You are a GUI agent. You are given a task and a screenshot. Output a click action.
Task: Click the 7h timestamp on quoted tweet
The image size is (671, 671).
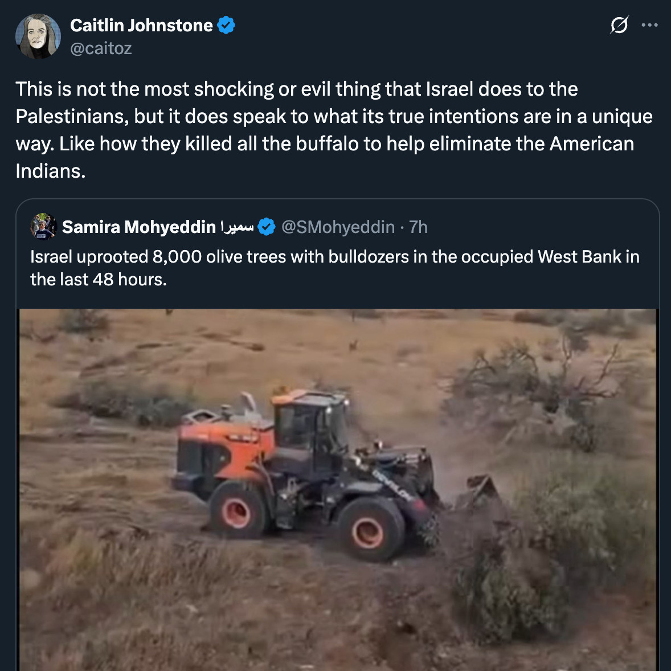pyautogui.click(x=418, y=227)
